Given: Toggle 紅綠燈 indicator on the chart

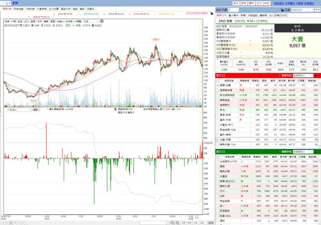Looking at the screenshot, I should click(69, 21).
